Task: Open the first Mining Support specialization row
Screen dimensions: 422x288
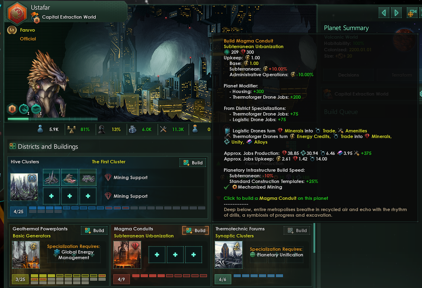Action: (153, 177)
